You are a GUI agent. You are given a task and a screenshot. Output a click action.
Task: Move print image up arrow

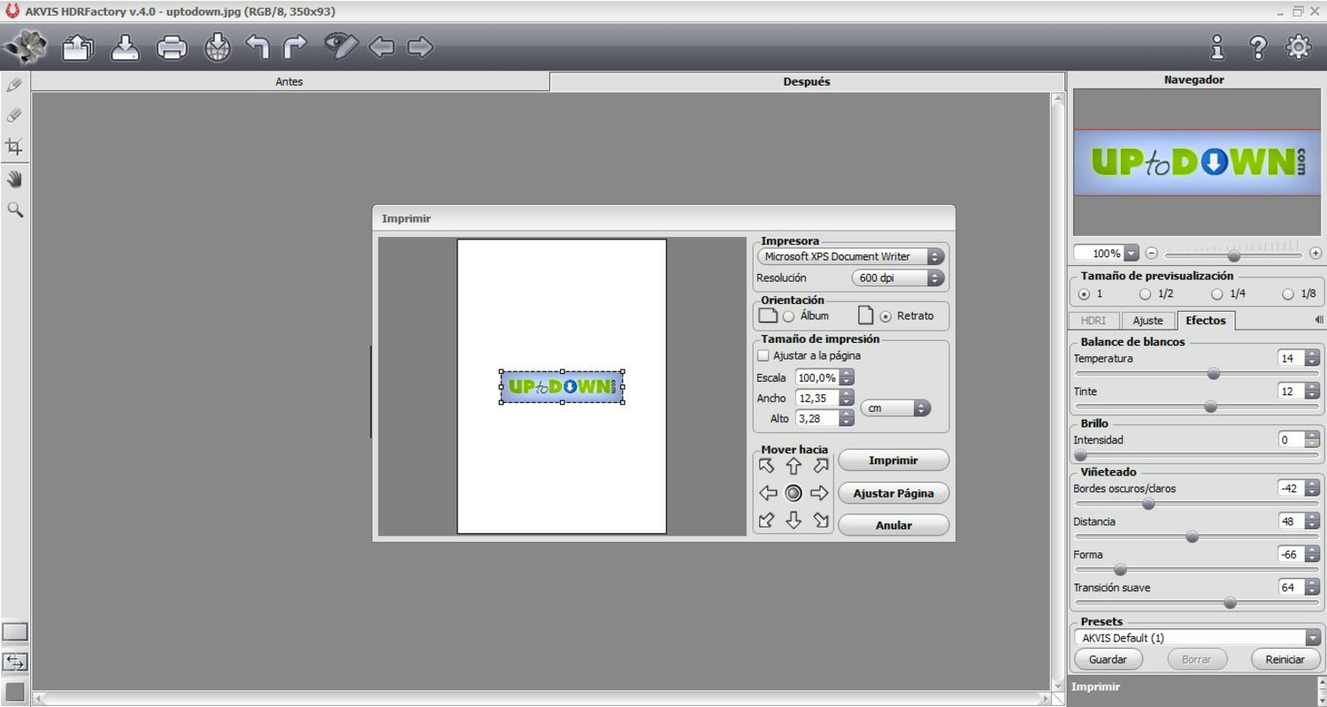(794, 466)
